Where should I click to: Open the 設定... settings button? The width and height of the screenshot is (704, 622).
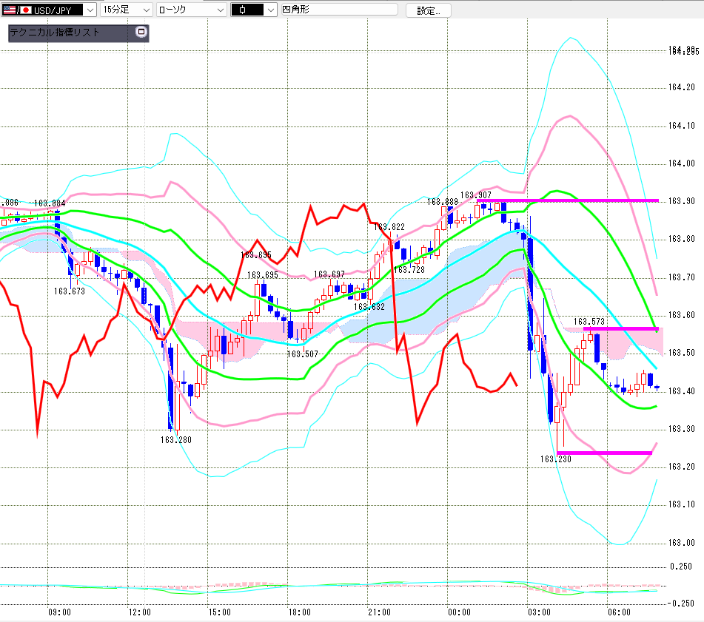click(x=429, y=10)
